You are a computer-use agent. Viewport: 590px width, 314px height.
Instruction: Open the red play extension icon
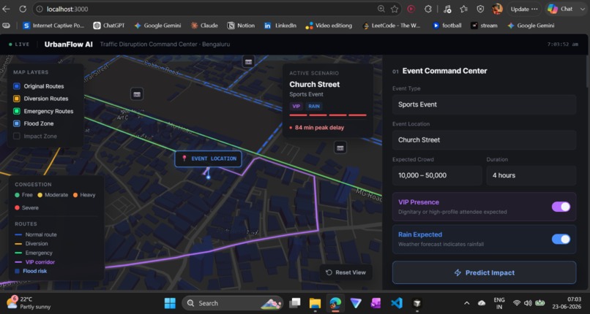[411, 9]
